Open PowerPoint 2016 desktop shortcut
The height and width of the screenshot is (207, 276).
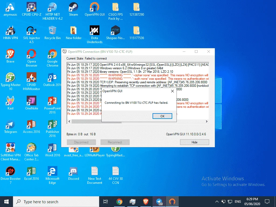click(53, 105)
